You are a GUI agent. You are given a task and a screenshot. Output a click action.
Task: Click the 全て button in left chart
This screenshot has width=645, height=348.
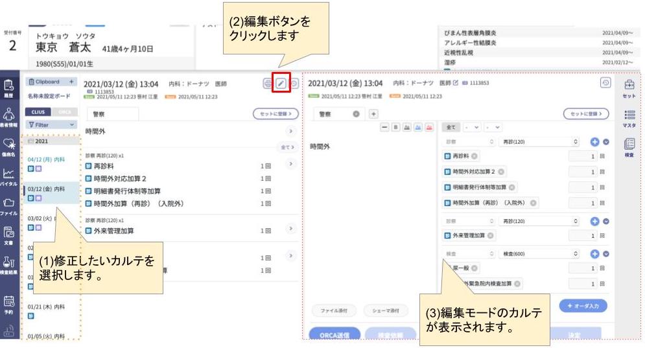point(287,147)
